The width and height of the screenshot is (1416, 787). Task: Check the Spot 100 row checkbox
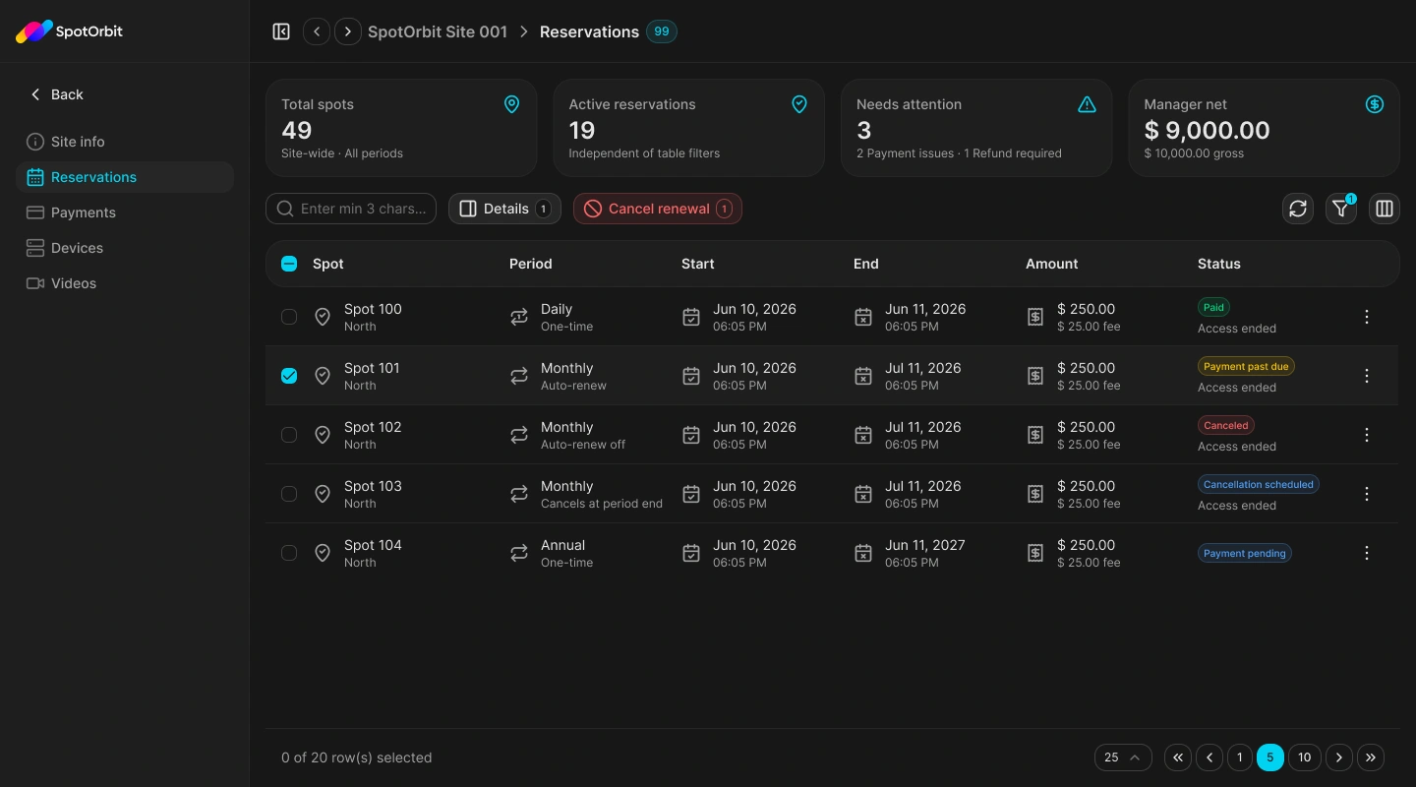tap(289, 317)
